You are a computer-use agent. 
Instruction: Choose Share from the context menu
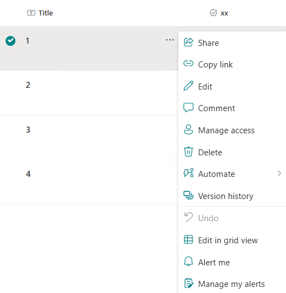[232, 43]
